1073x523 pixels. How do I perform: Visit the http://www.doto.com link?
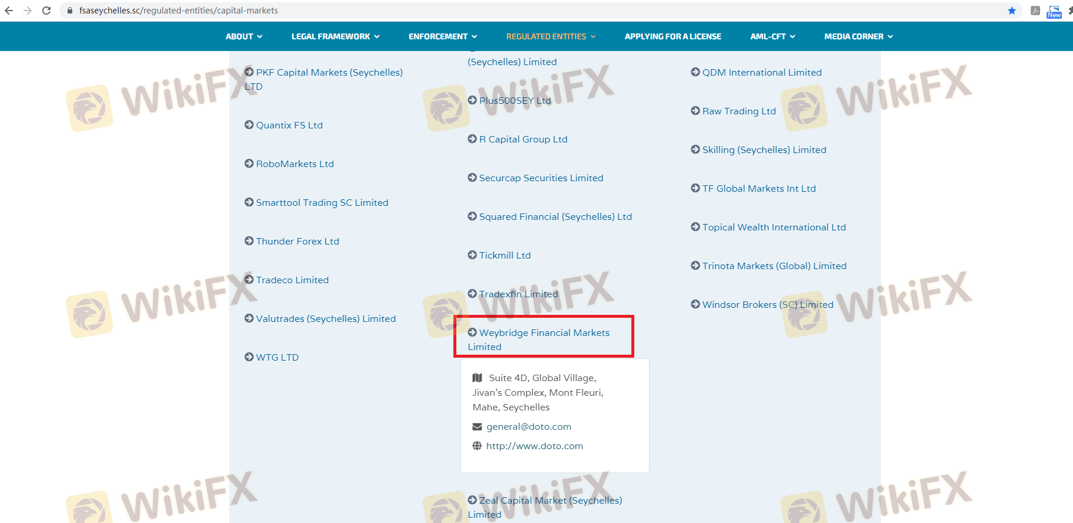(x=534, y=446)
